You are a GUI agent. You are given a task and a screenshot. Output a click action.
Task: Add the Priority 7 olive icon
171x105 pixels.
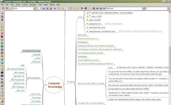click(2, 56)
